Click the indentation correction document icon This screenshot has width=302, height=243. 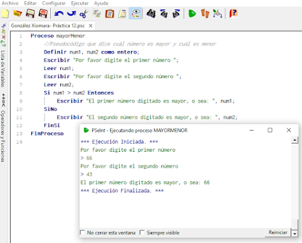click(x=122, y=14)
